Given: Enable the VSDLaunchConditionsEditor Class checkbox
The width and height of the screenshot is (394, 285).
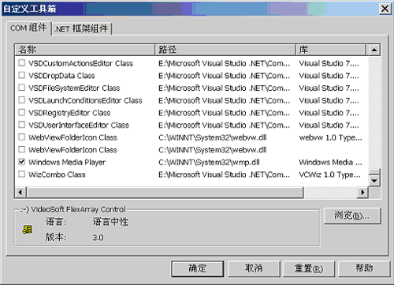Looking at the screenshot, I should pyautogui.click(x=22, y=100).
